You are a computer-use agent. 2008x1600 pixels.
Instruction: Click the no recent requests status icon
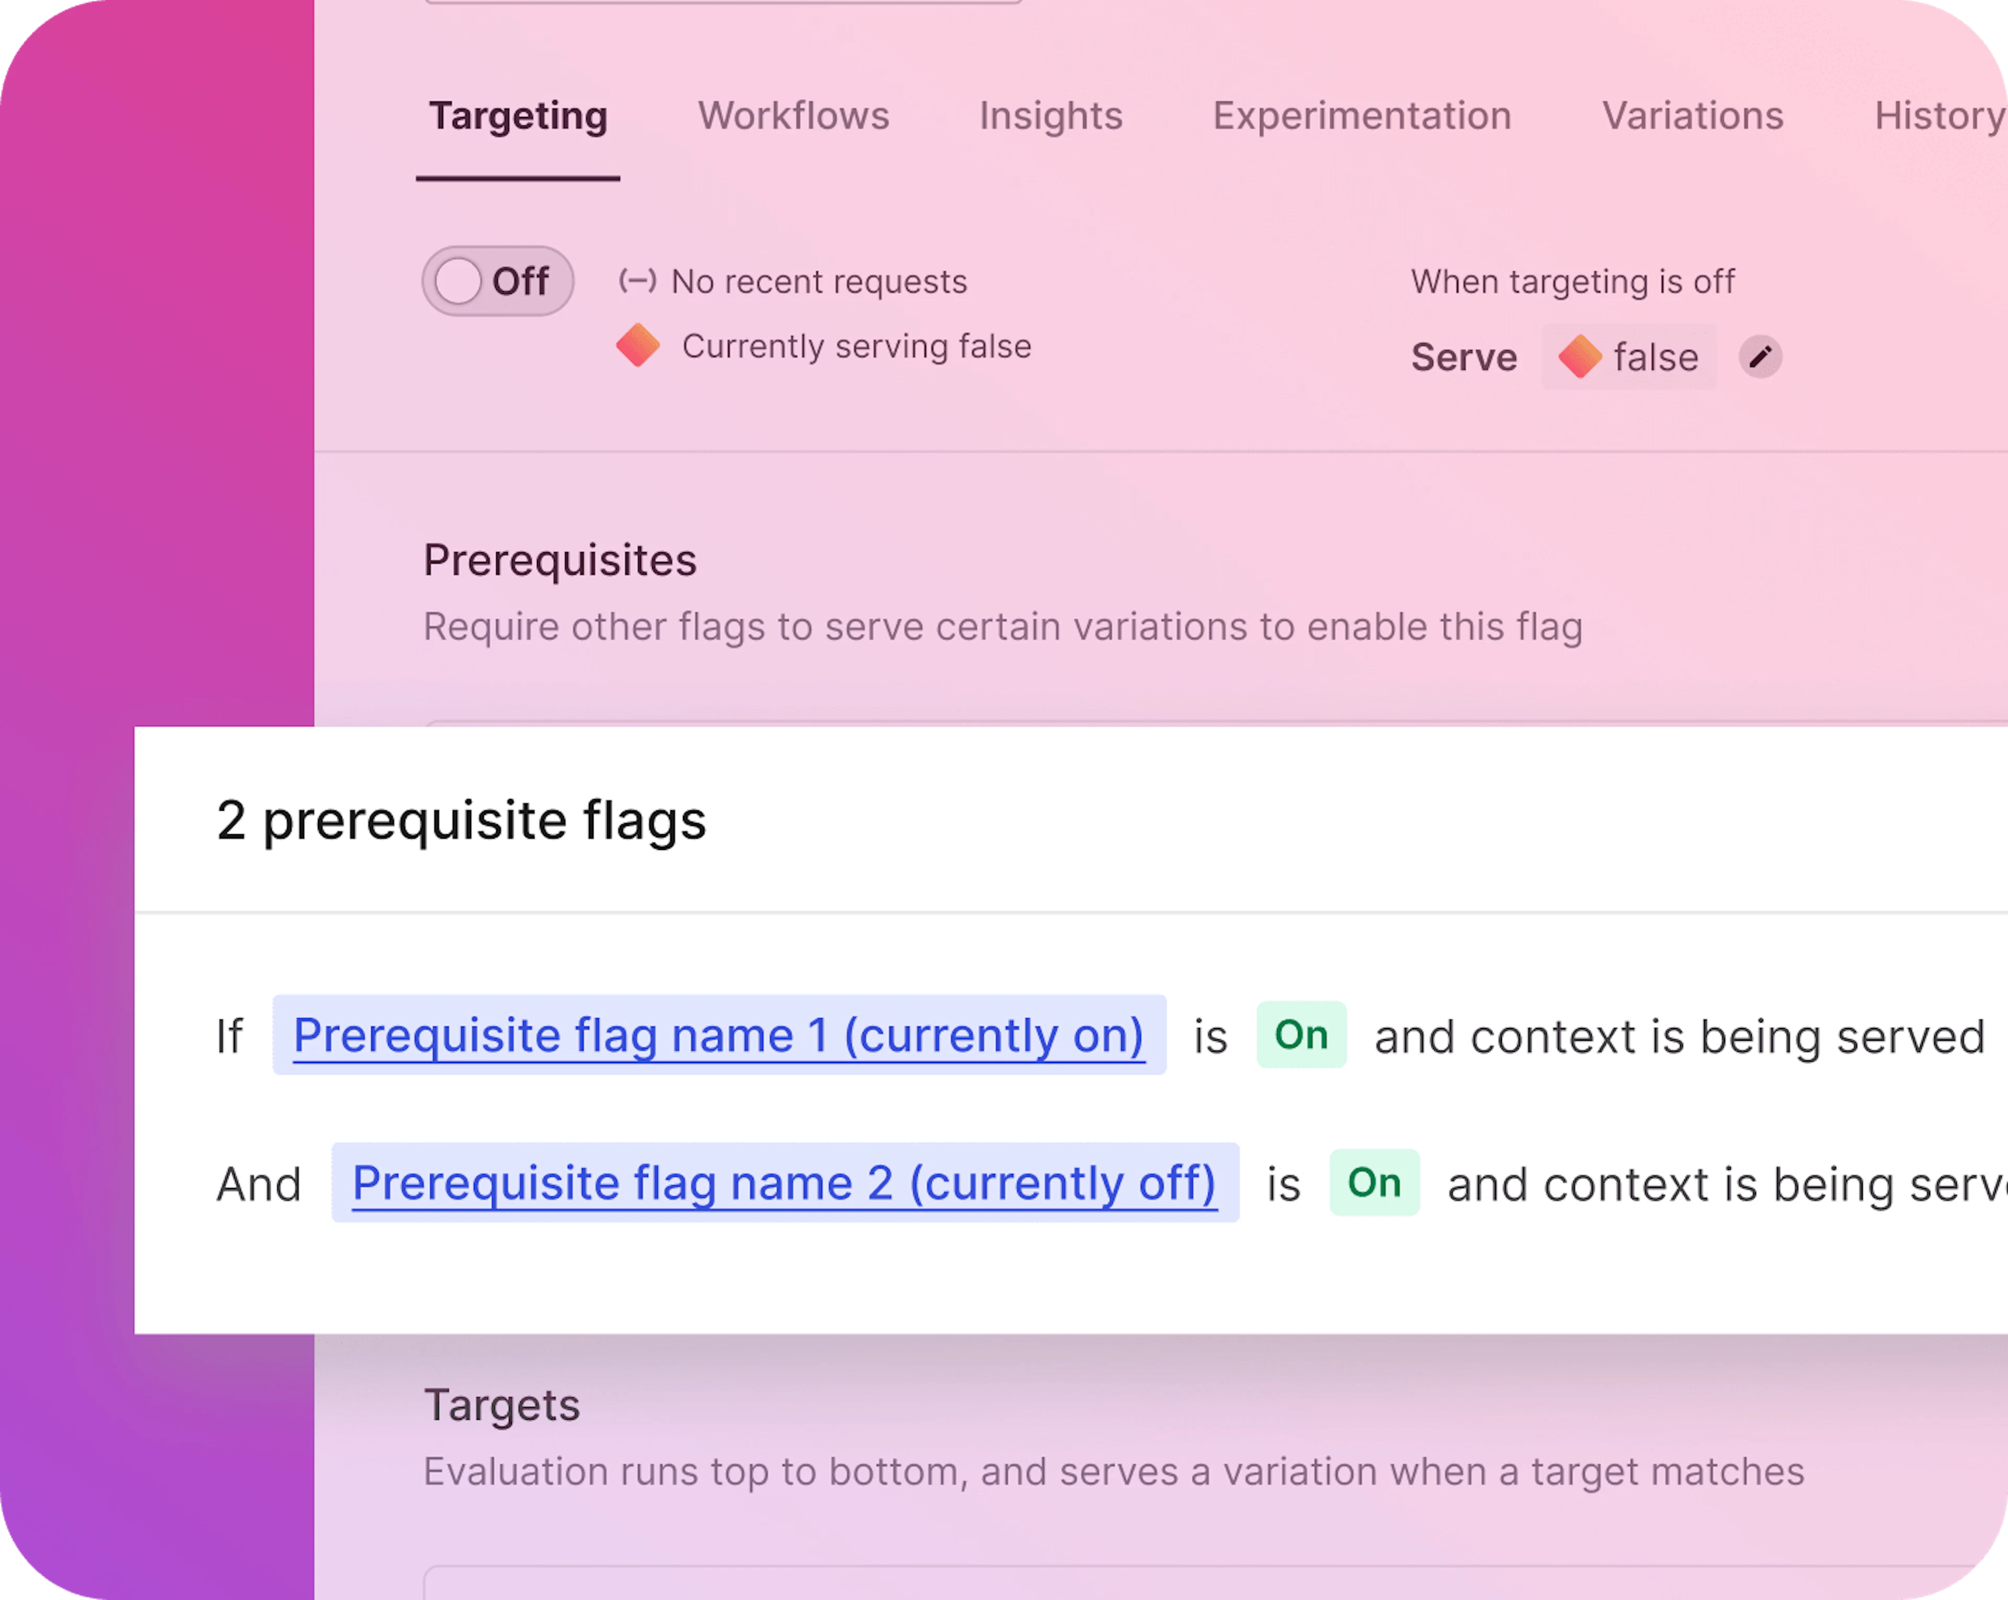pos(638,281)
